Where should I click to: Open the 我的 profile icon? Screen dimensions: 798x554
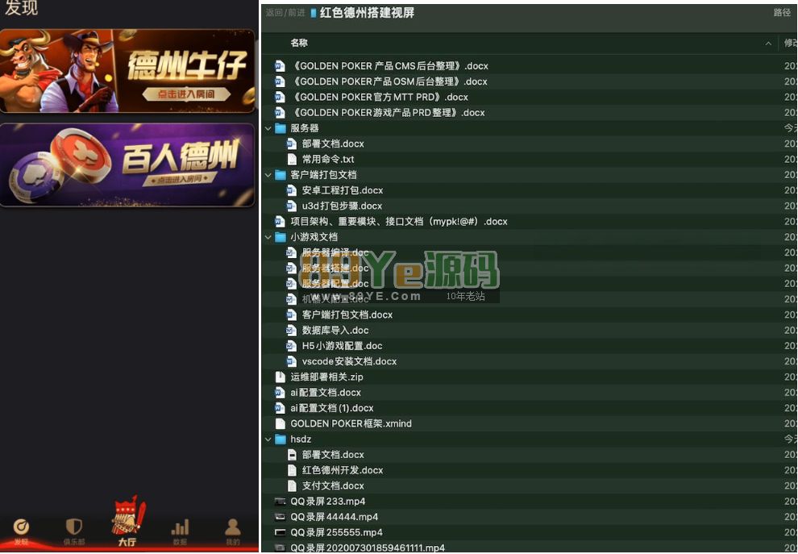coord(232,528)
